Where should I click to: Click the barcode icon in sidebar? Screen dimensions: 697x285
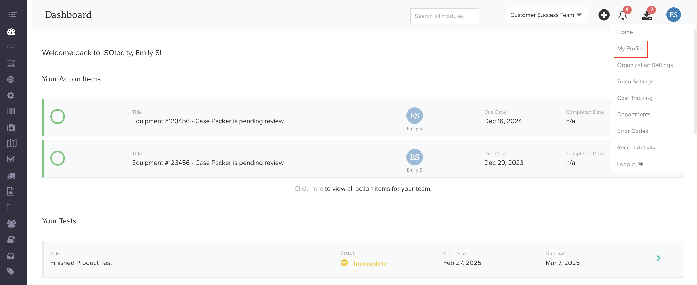click(11, 111)
